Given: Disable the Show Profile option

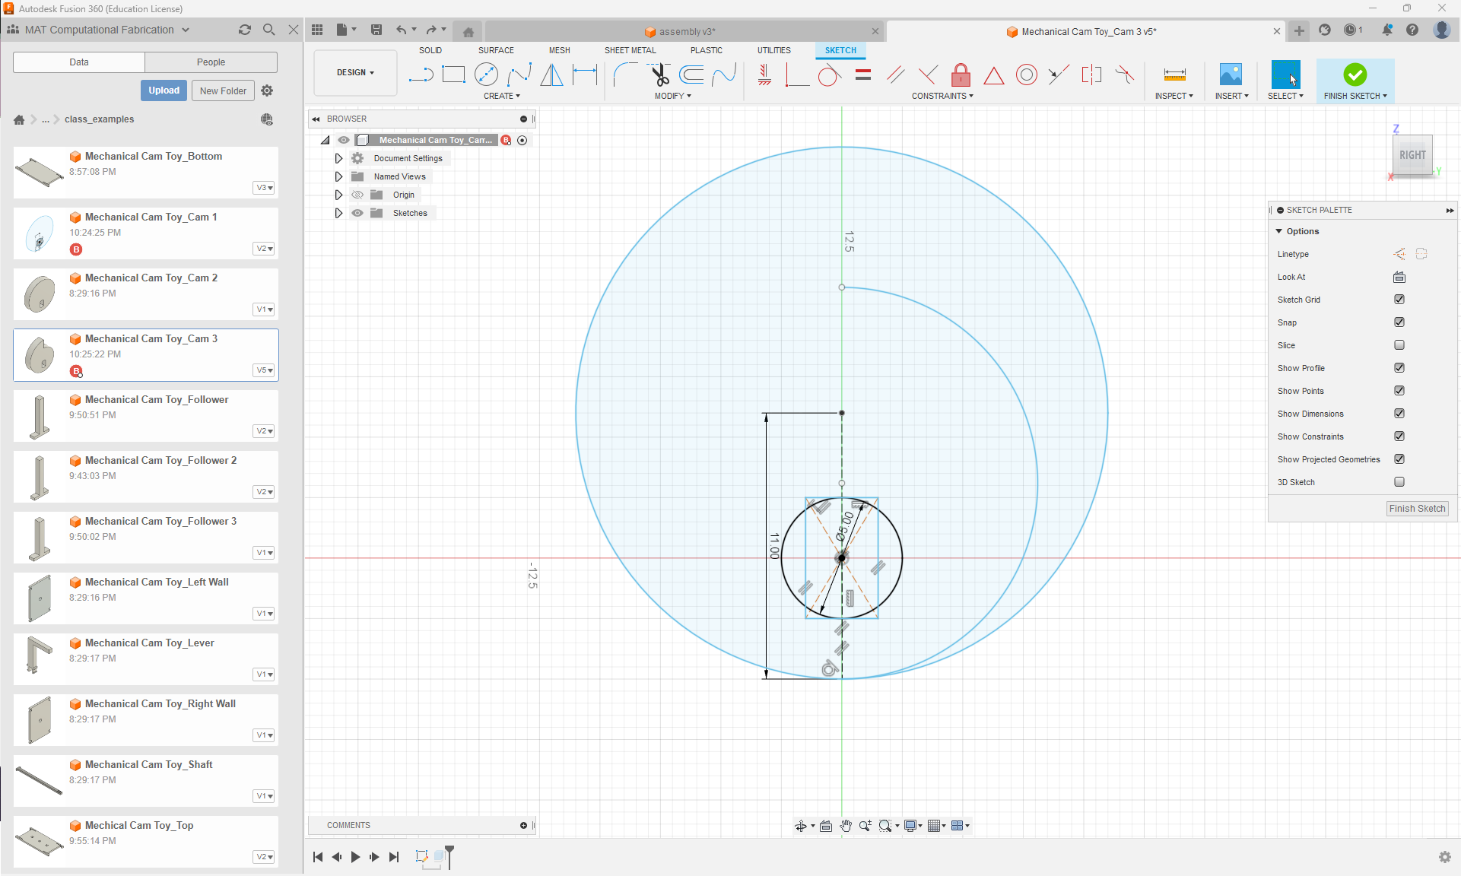Looking at the screenshot, I should click(1399, 368).
